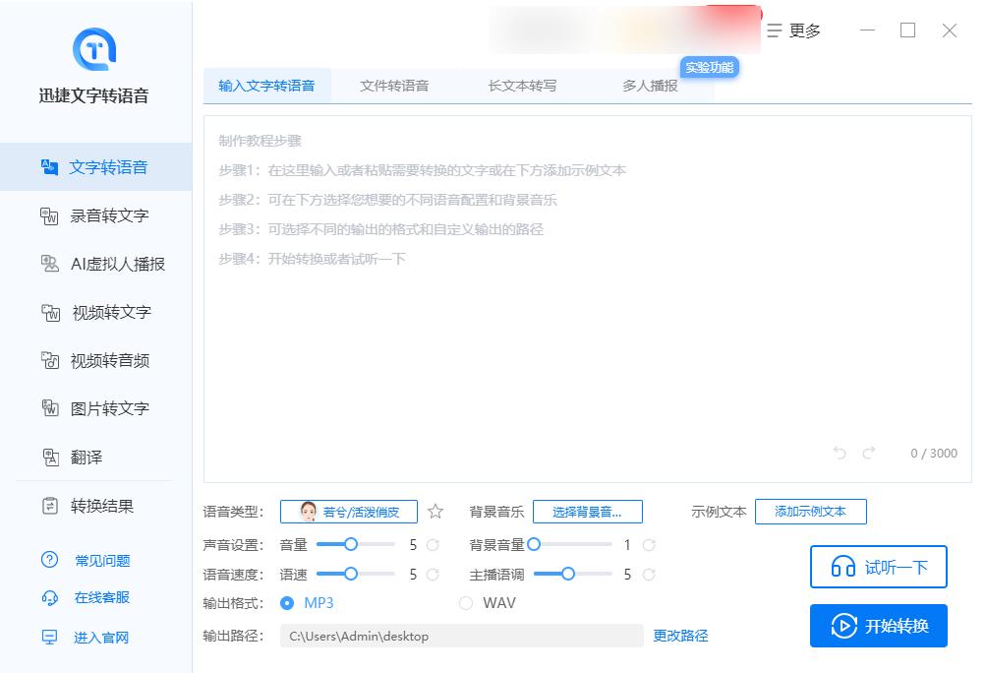Open the 多人播报 tab

pos(651,85)
